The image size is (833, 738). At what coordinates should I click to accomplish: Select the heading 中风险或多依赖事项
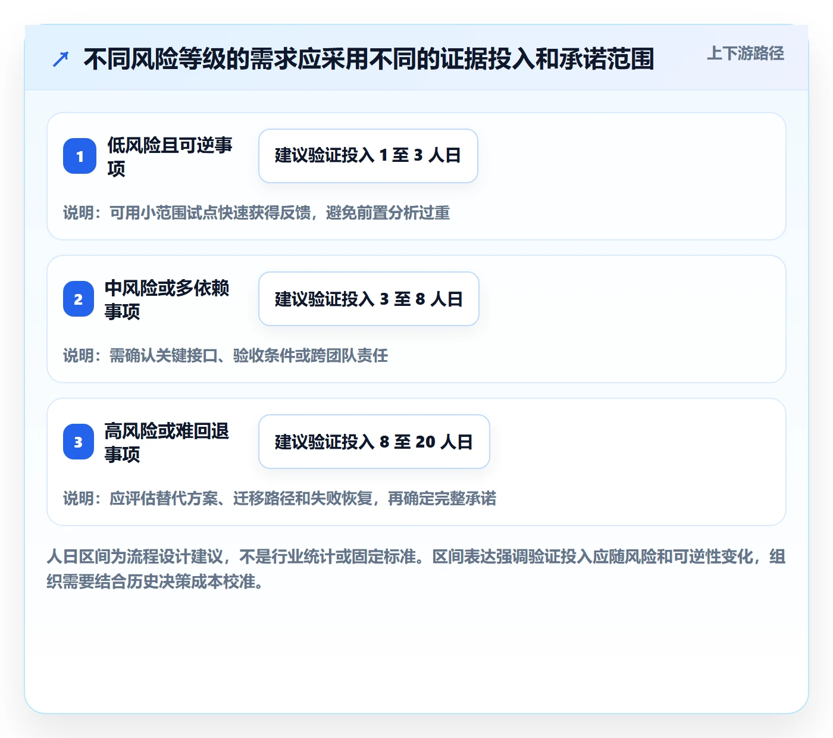167,299
